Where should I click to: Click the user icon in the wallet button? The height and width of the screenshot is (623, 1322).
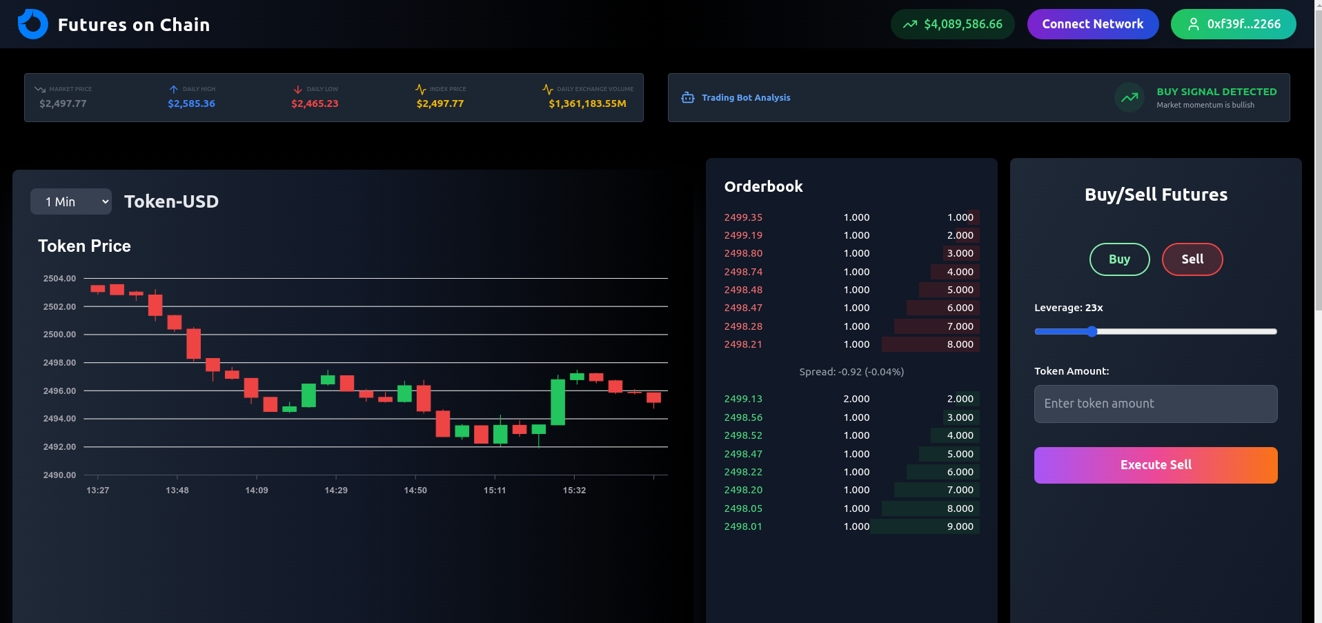1193,24
